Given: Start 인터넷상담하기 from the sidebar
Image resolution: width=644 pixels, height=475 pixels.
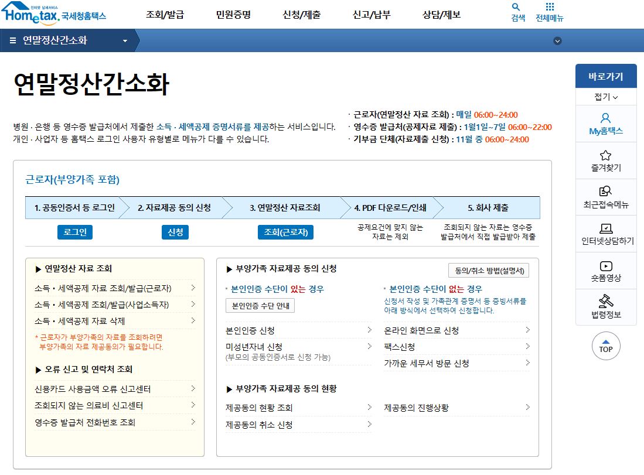Looking at the screenshot, I should 606,234.
